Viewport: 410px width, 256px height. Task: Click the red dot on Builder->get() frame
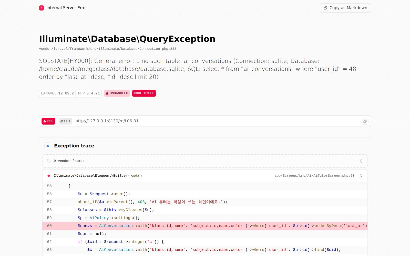point(49,176)
